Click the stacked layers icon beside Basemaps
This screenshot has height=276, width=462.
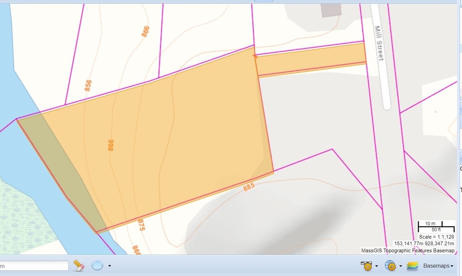pos(412,266)
